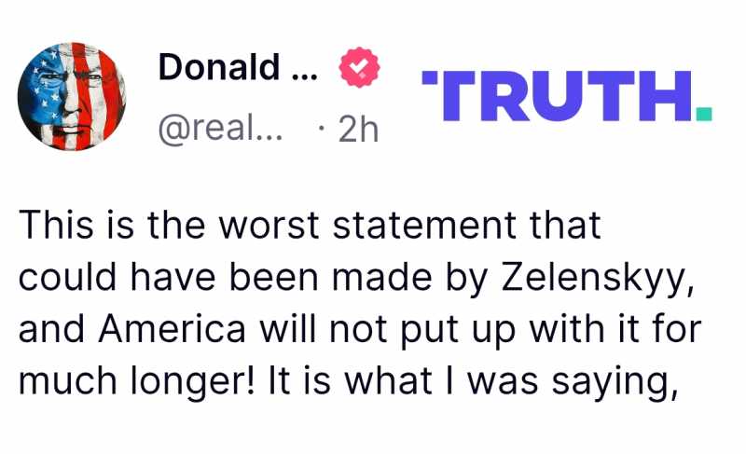Click the apostrophe mark before TRUTH logo

pos(427,77)
